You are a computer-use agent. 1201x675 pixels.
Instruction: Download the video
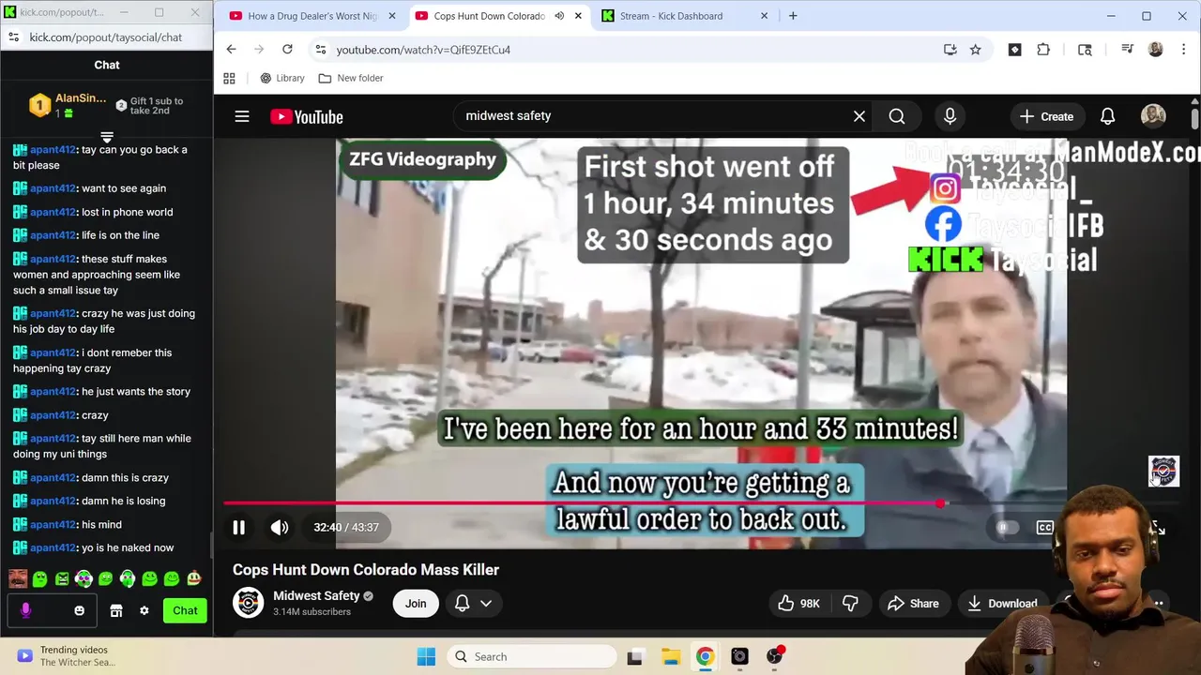coord(1002,604)
